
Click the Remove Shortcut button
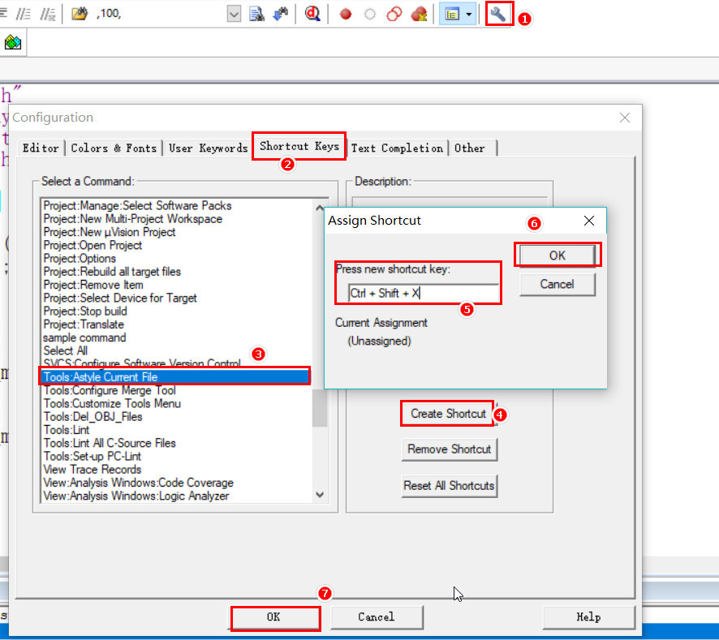[450, 449]
